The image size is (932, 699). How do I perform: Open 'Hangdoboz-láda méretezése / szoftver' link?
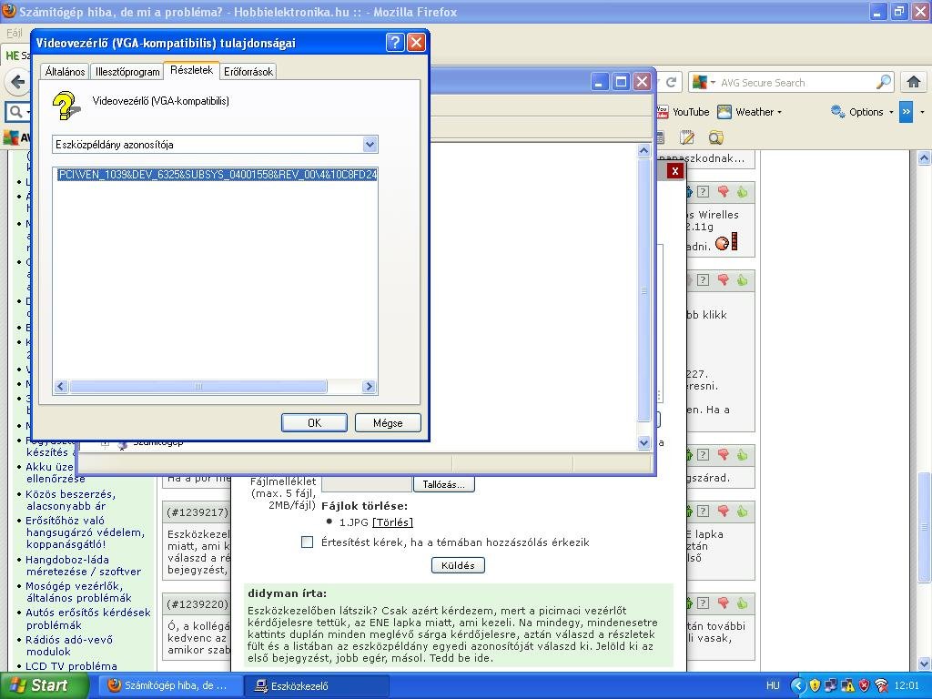(83, 565)
